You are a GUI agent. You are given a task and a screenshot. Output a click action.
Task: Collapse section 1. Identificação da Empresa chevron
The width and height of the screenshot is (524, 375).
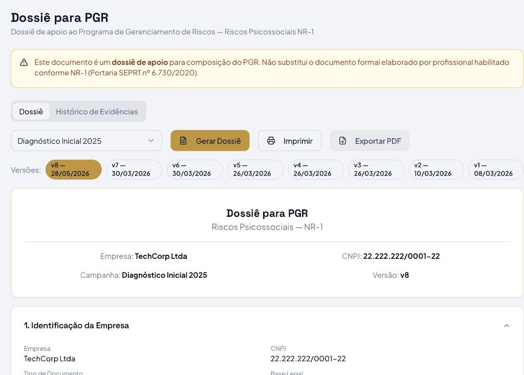coord(507,325)
